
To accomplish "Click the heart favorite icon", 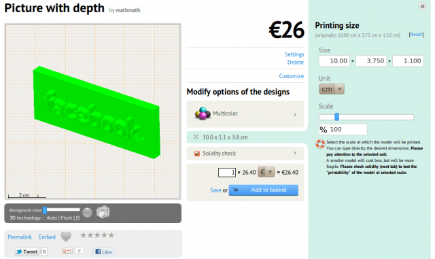I will [x=66, y=237].
